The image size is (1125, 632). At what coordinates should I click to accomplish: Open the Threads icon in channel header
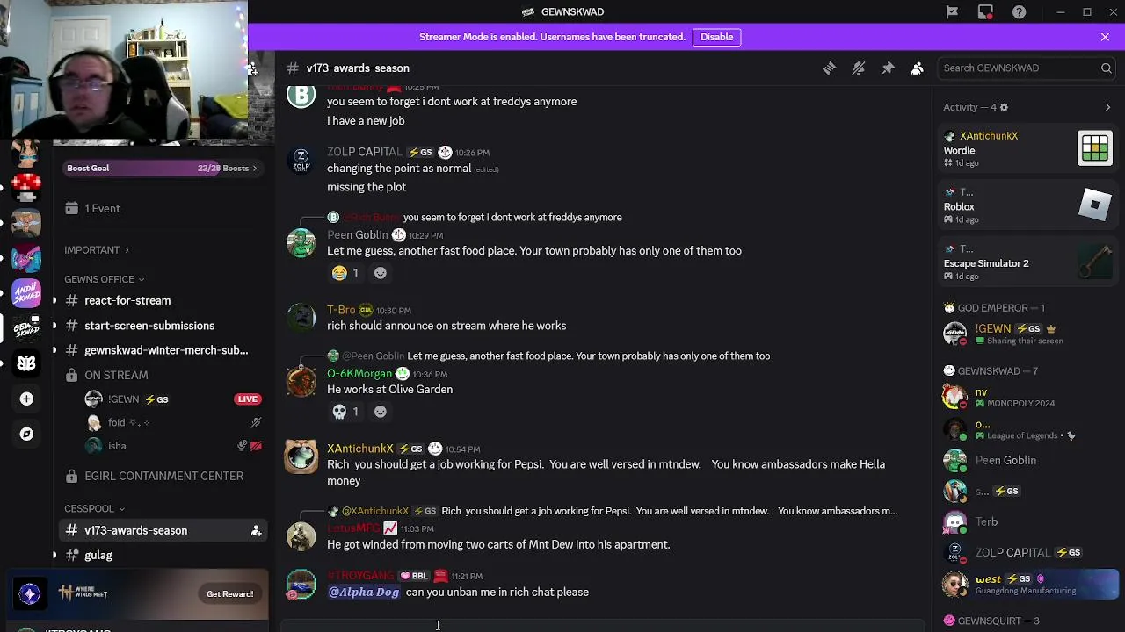(x=829, y=68)
